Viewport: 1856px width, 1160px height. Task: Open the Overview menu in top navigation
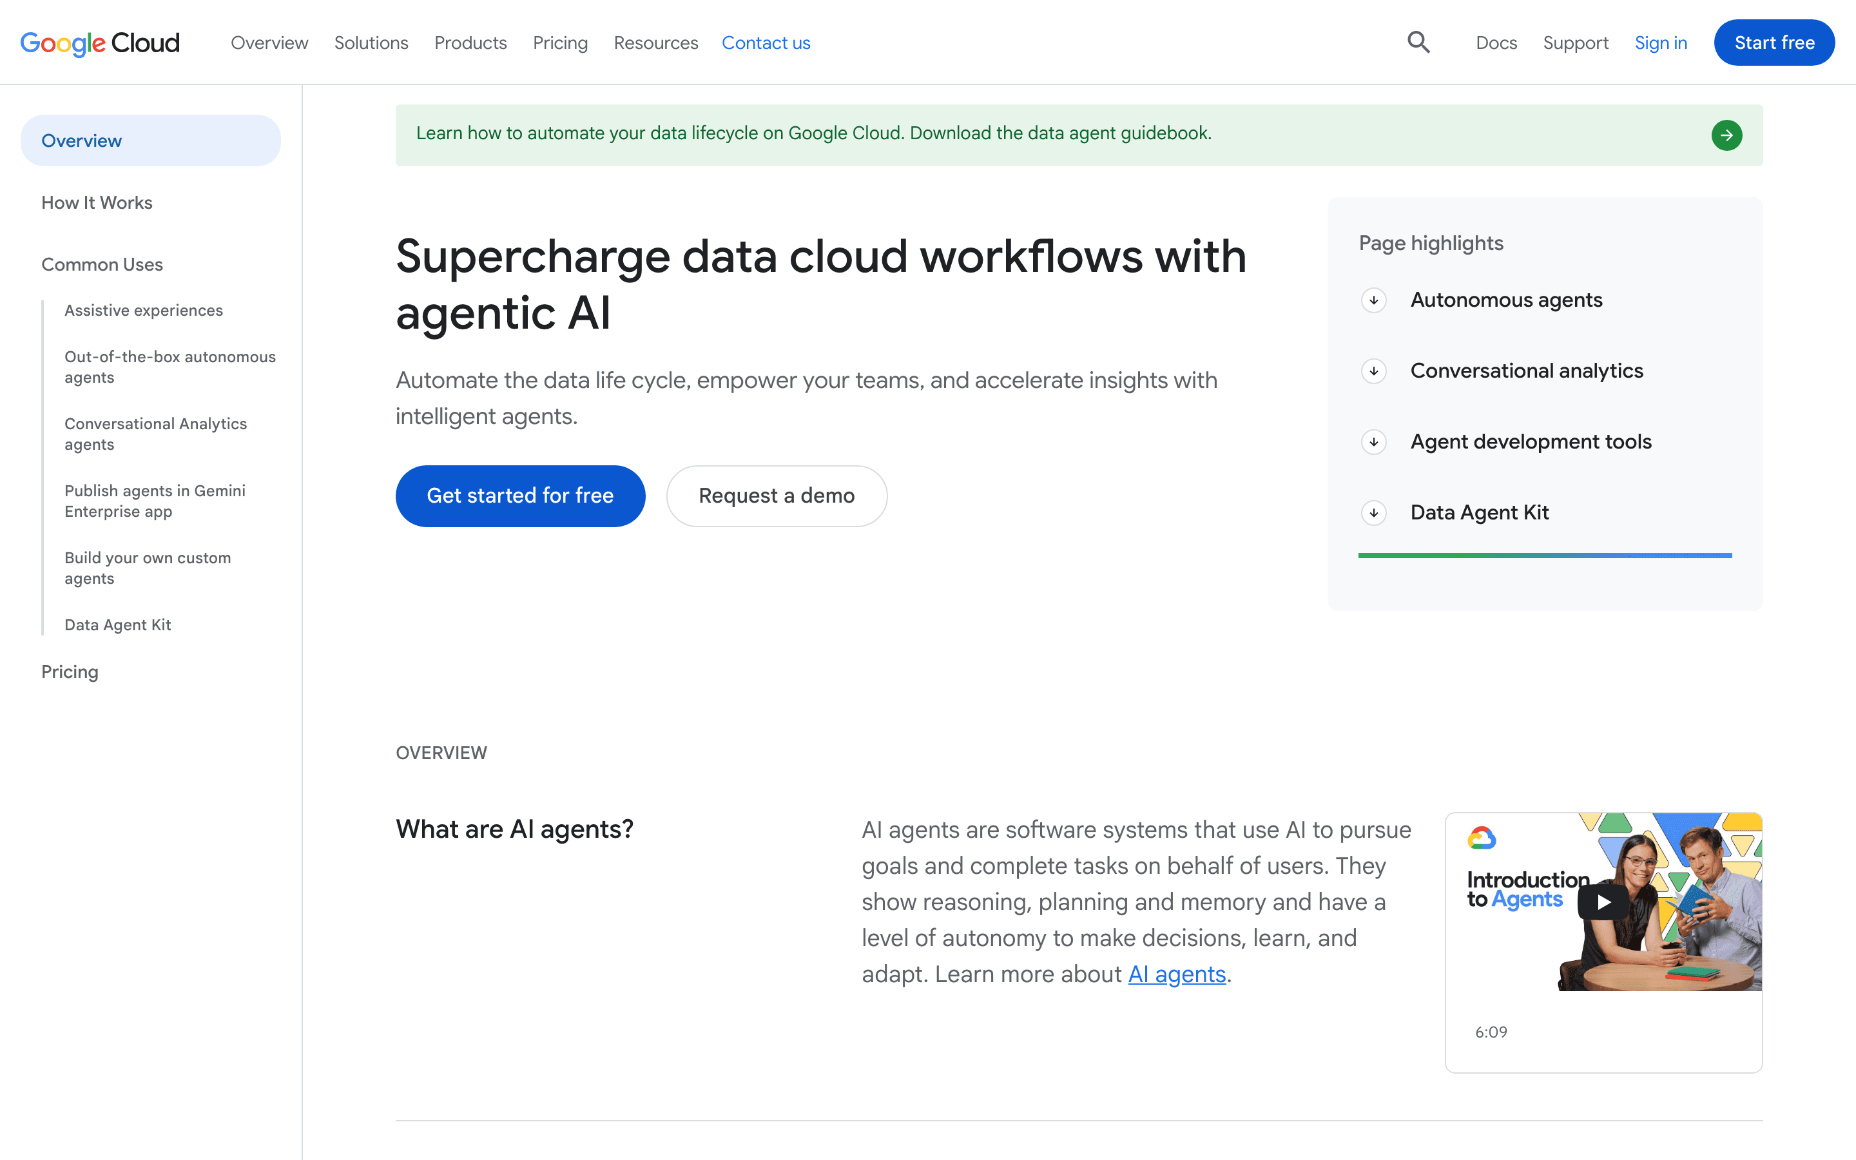(x=269, y=43)
